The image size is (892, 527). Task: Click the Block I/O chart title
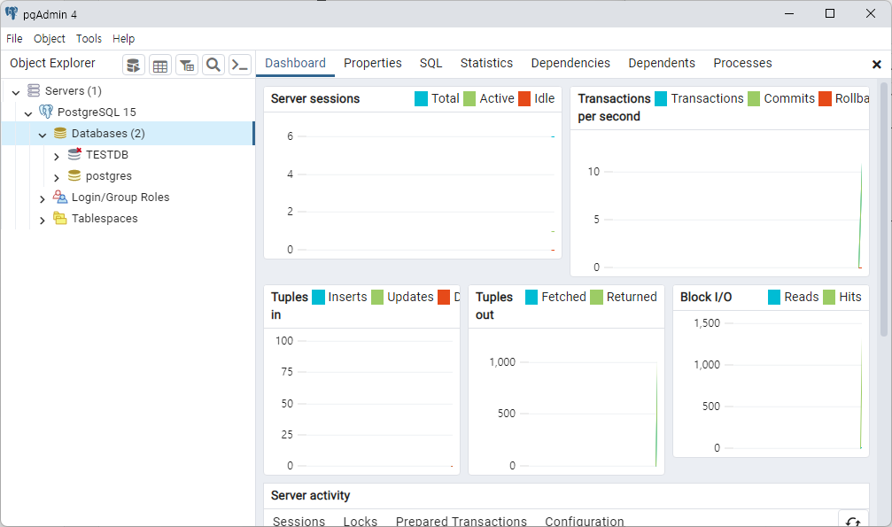pos(706,297)
